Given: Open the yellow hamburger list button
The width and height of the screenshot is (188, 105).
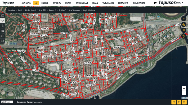Looking at the screenshot, I should [x=184, y=30].
